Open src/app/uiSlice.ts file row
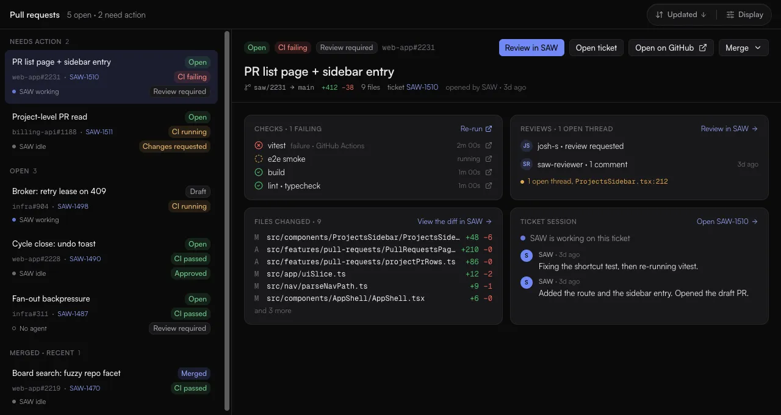The height and width of the screenshot is (415, 781). coord(373,274)
